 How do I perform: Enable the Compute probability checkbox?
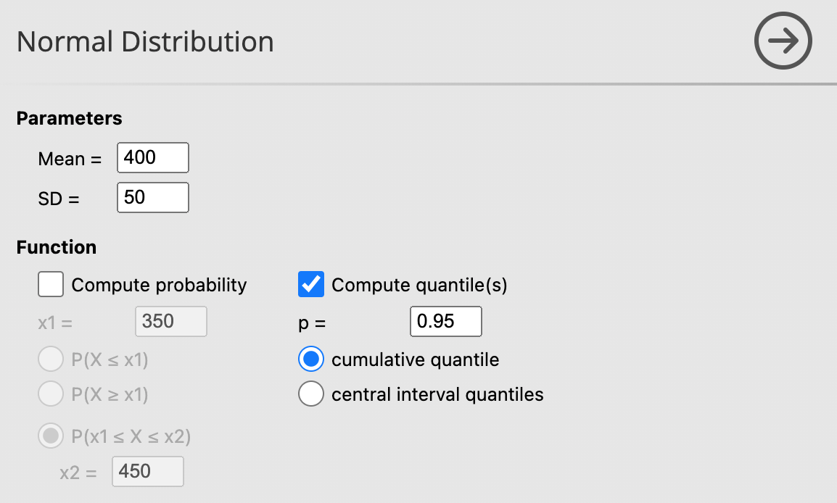coord(50,285)
